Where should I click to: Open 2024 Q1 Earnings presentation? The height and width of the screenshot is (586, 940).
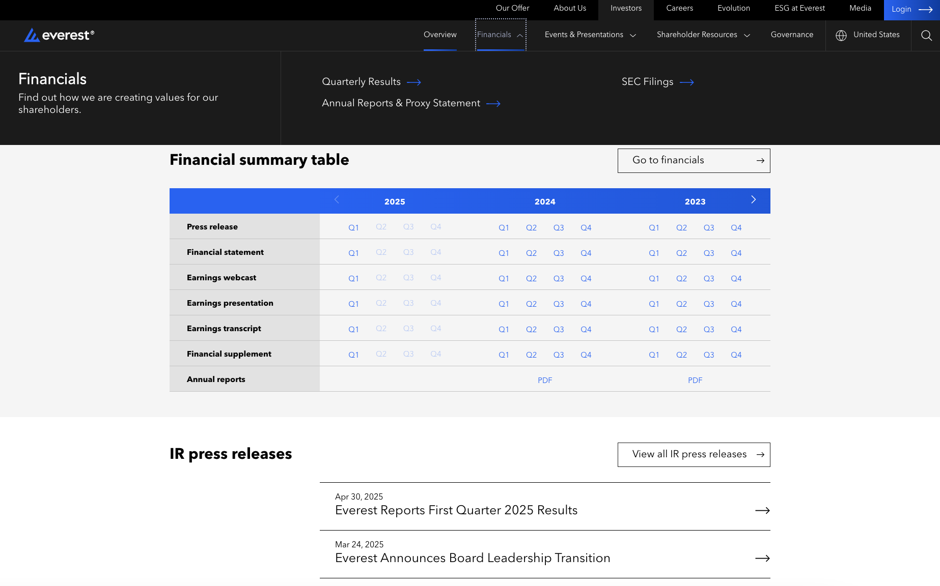[x=504, y=304]
